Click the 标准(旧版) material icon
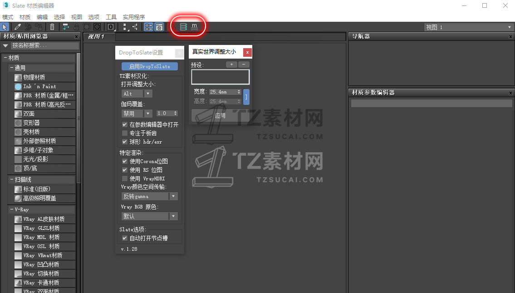Image resolution: width=515 pixels, height=293 pixels. [x=18, y=189]
